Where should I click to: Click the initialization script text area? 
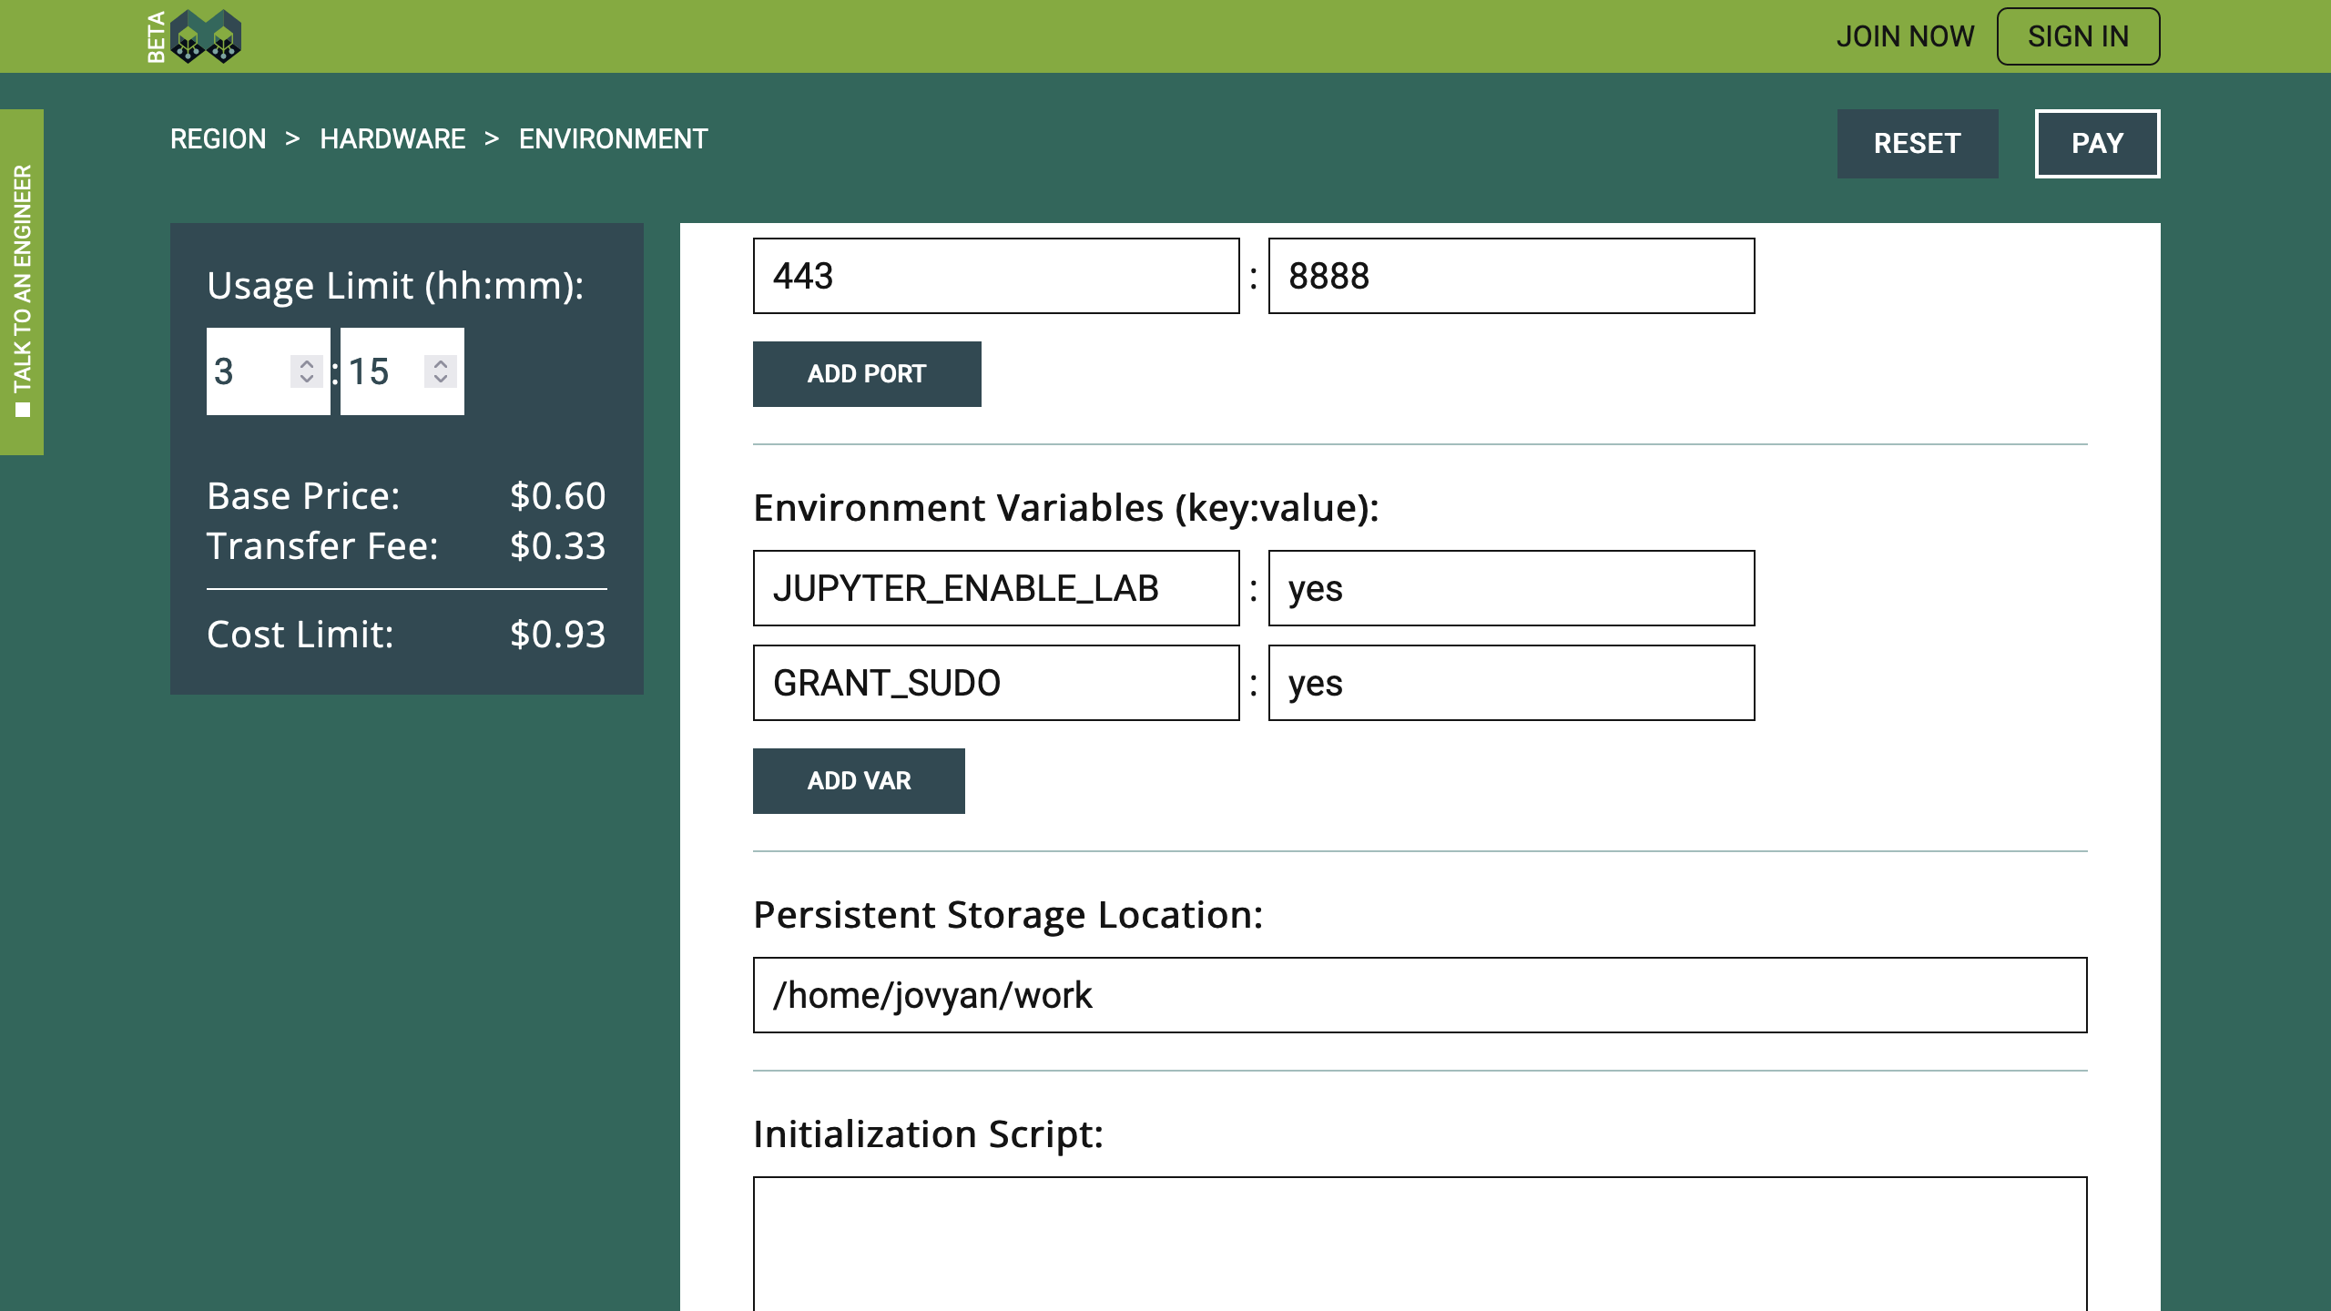click(x=1420, y=1244)
